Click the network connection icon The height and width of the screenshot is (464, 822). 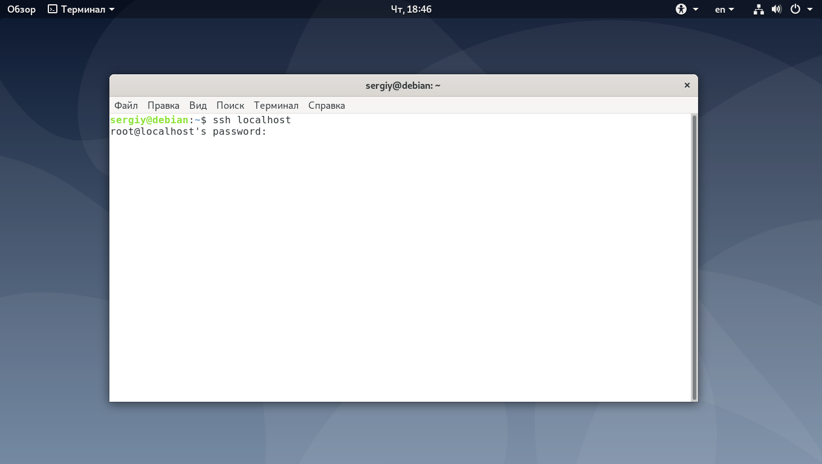[759, 9]
